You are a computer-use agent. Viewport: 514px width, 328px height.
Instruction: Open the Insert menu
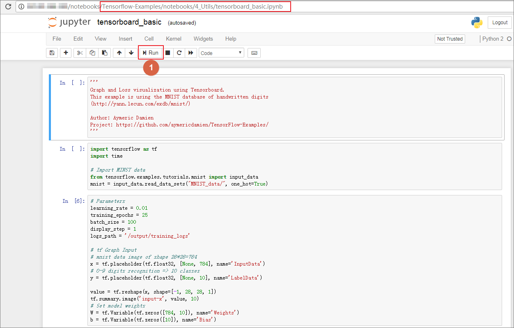[x=126, y=39]
